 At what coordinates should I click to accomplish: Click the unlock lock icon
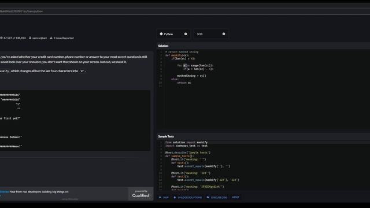click(175, 198)
